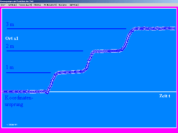
Task: Click the horizontal 3 m reference line
Action: coord(66,29)
